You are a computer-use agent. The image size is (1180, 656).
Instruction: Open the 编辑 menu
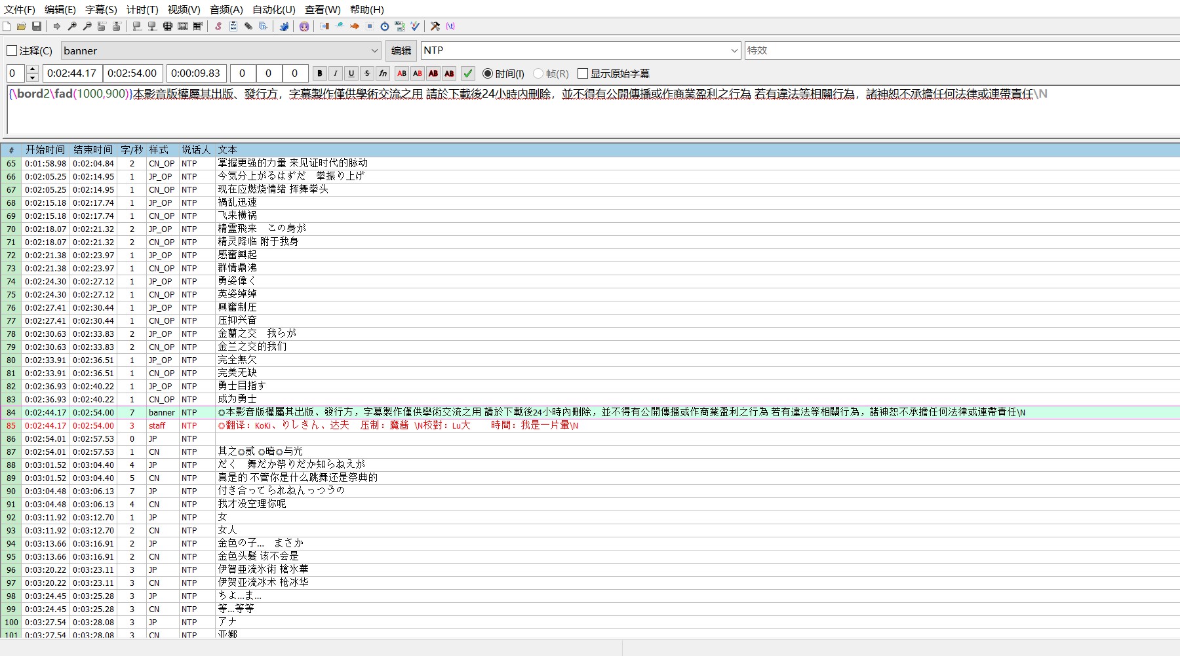point(60,9)
